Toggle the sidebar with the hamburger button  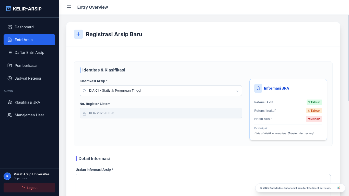69,7
